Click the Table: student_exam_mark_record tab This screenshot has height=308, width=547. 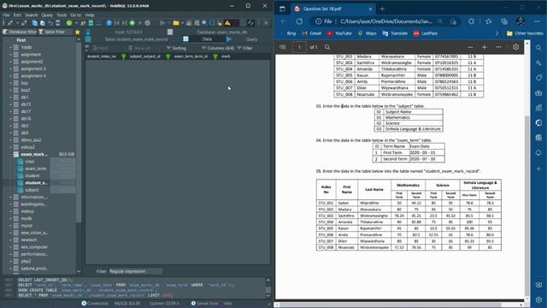coord(136,39)
